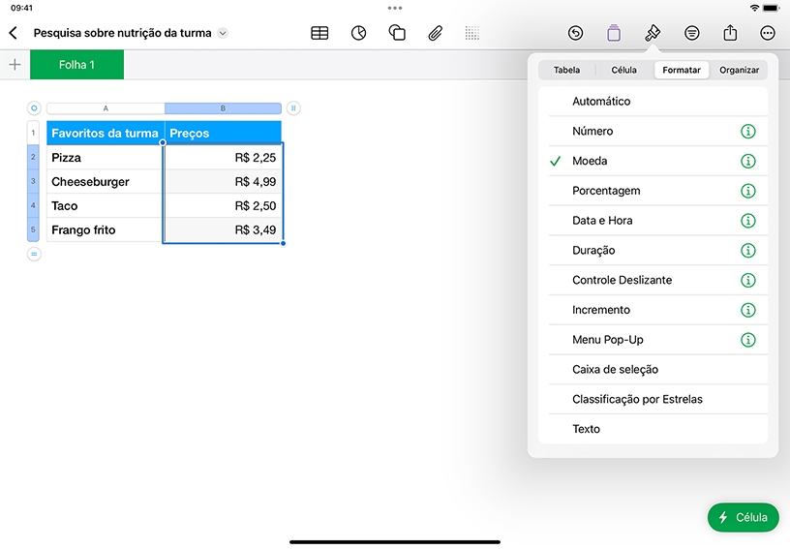Viewport: 790px width, 549px height.
Task: Open info options for Controle Deslizante
Action: coord(748,280)
